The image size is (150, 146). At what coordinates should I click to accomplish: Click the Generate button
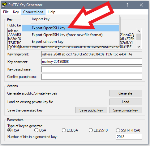pos(126,93)
